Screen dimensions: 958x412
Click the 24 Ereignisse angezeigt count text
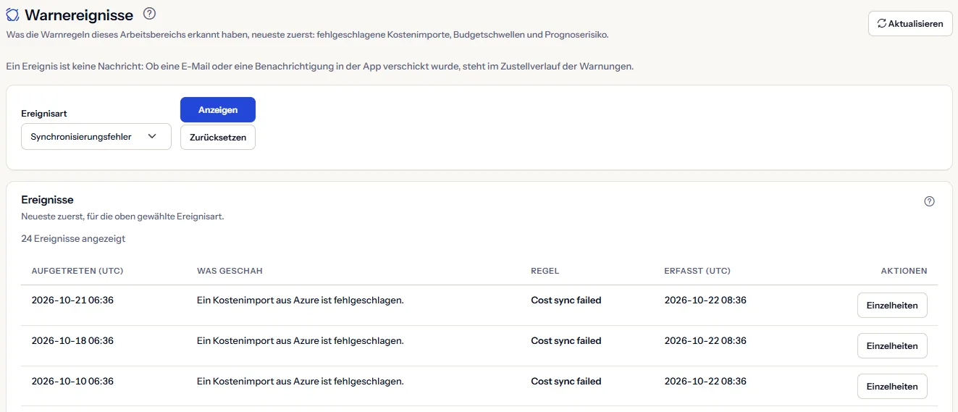pyautogui.click(x=73, y=238)
